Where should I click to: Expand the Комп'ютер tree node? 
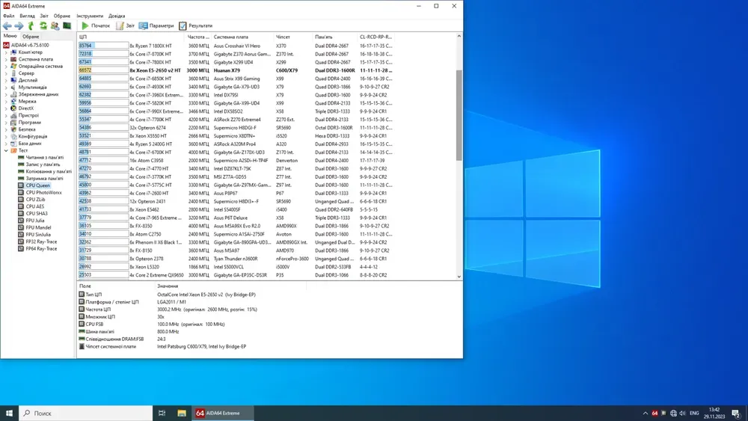pyautogui.click(x=6, y=52)
